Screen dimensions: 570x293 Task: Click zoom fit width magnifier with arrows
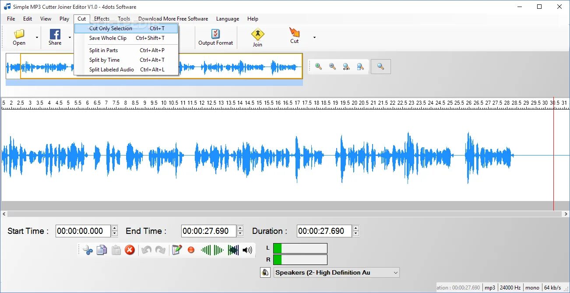(346, 67)
